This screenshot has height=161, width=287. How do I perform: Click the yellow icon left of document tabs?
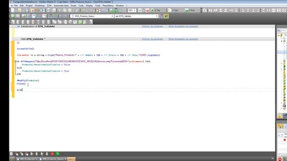click(12, 159)
